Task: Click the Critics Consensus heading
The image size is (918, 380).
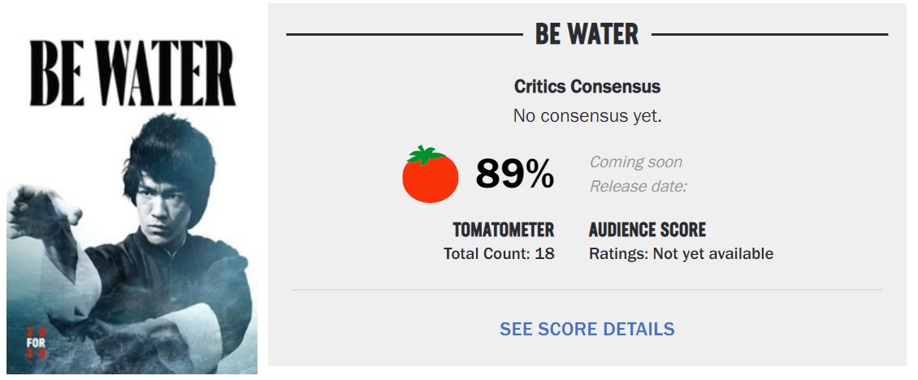Action: tap(587, 87)
